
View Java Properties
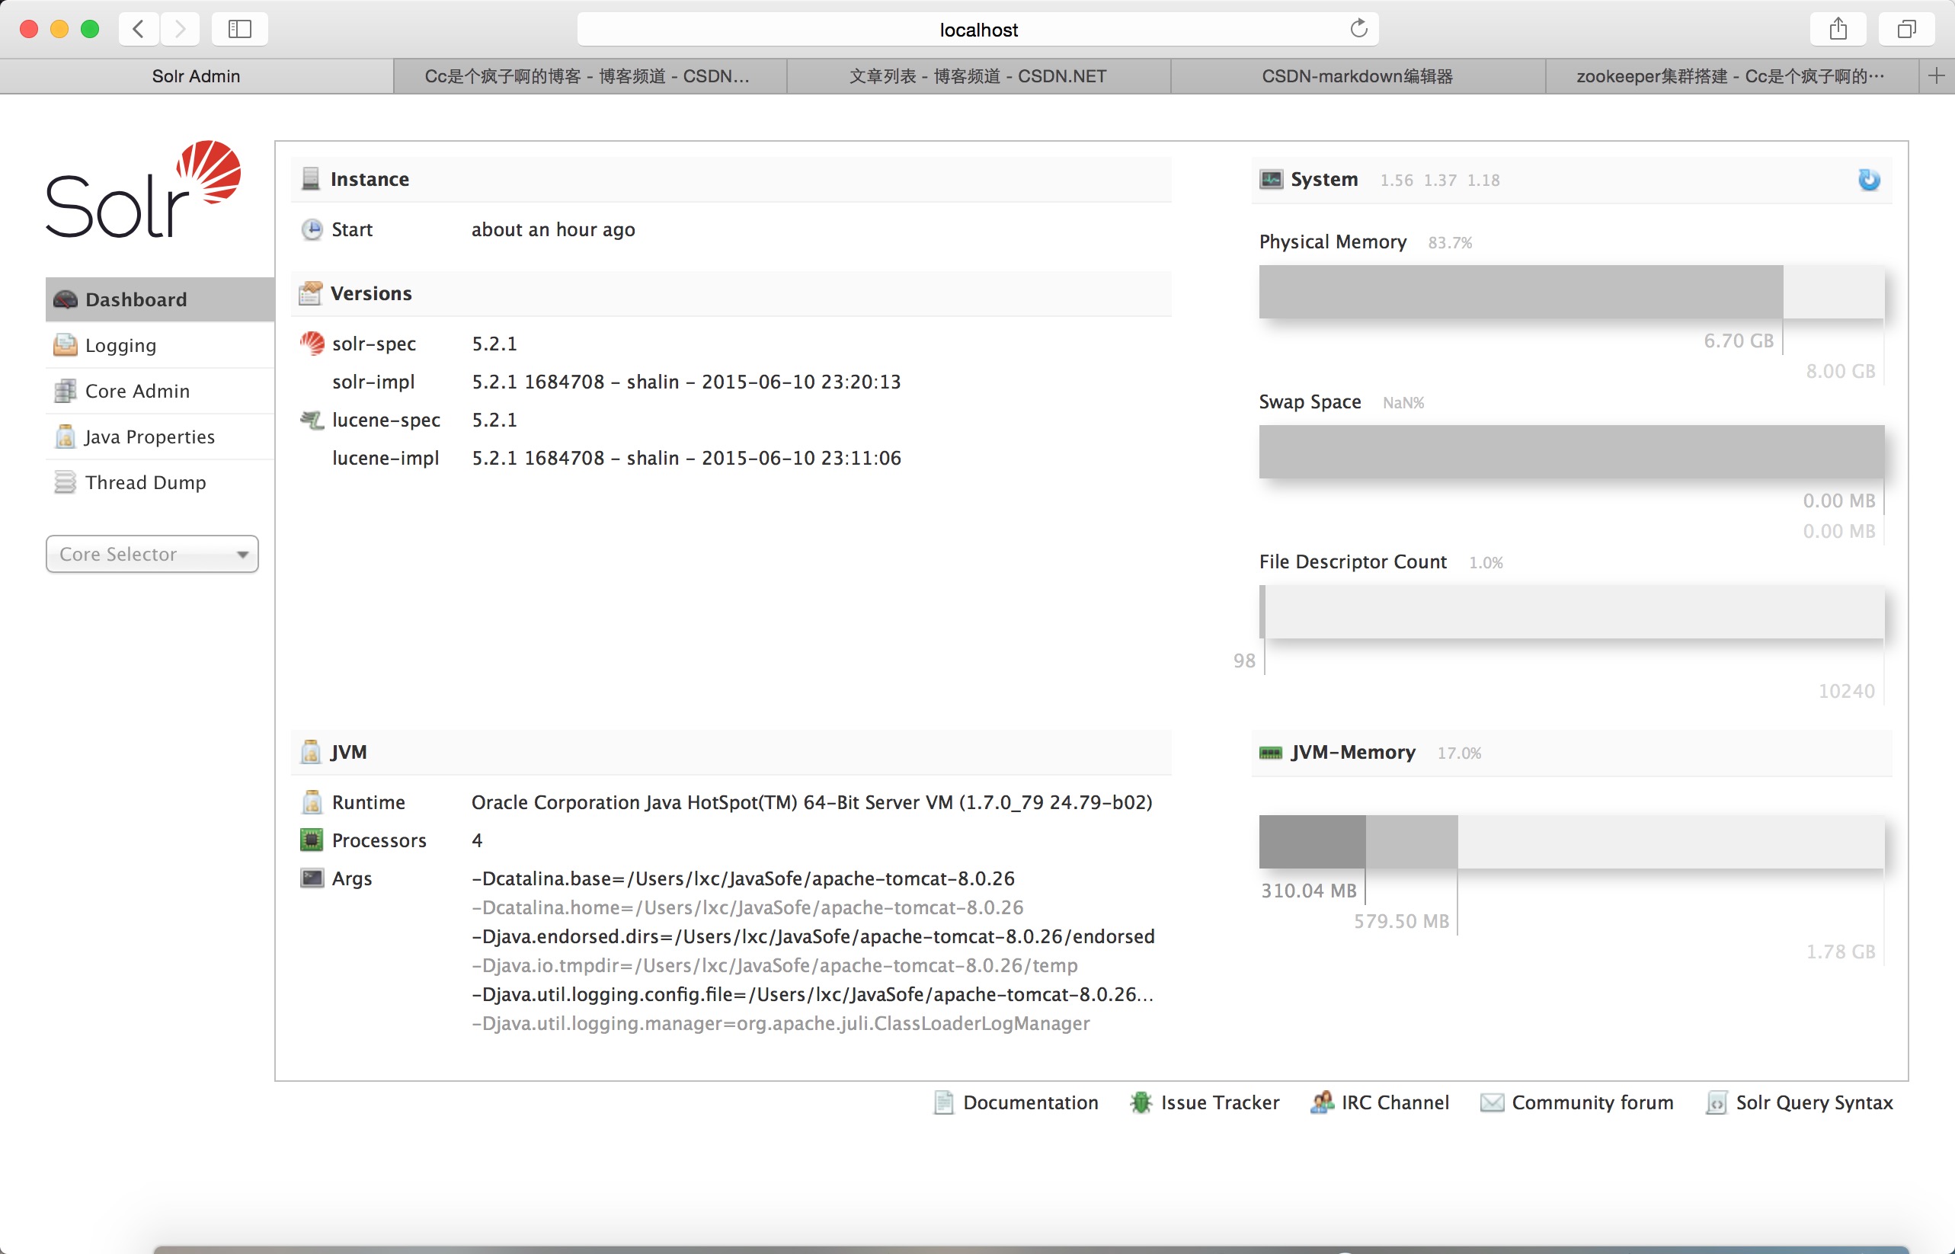(159, 437)
